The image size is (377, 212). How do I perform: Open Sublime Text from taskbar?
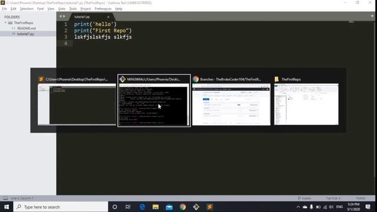(210, 207)
